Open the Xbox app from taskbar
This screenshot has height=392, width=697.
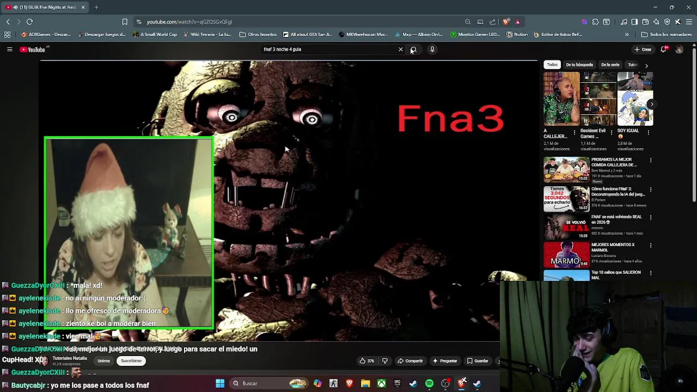tap(382, 383)
